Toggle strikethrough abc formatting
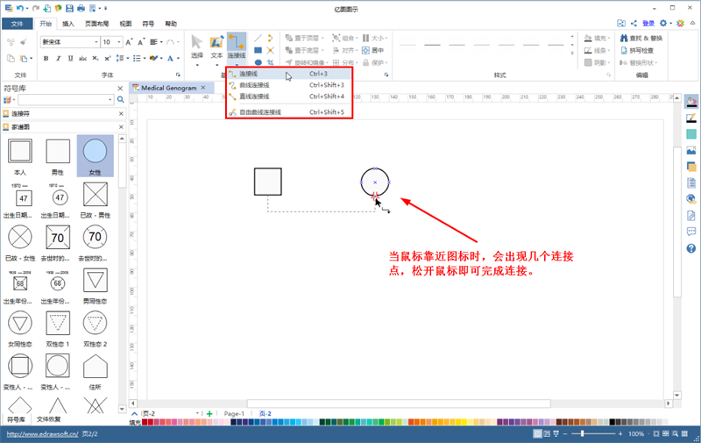The width and height of the screenshot is (701, 443). [x=82, y=58]
